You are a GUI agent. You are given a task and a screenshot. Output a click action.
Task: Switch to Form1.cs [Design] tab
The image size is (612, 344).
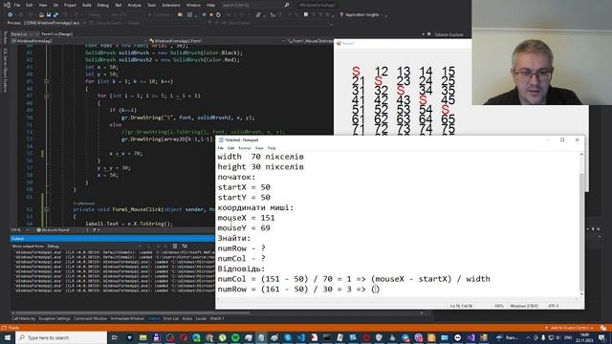pyautogui.click(x=57, y=34)
